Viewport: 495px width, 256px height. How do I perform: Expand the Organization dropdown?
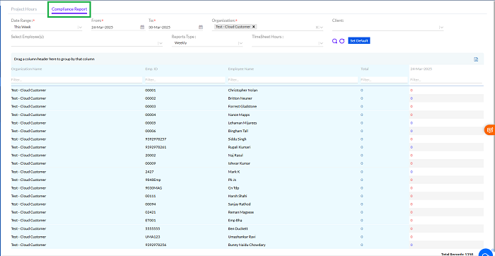(321, 27)
